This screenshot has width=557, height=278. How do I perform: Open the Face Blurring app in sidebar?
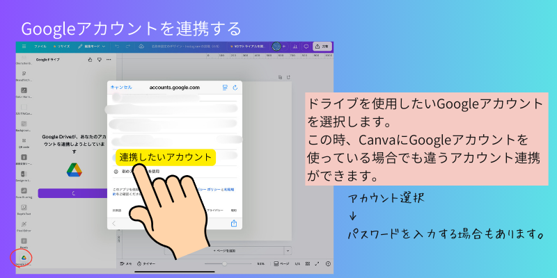(x=24, y=193)
